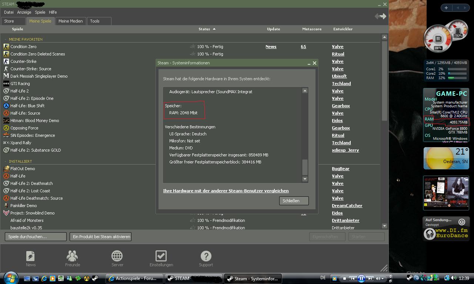Switch to the Store tab
474x284 pixels.
tap(13, 21)
